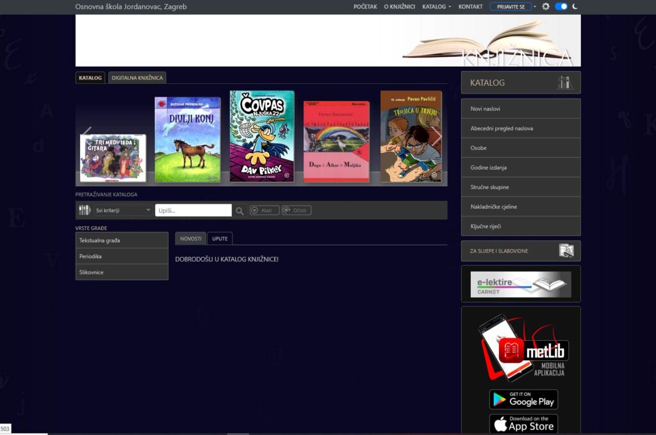656x435 pixels.
Task: Open the Novi naslovi link
Action: pyautogui.click(x=520, y=109)
